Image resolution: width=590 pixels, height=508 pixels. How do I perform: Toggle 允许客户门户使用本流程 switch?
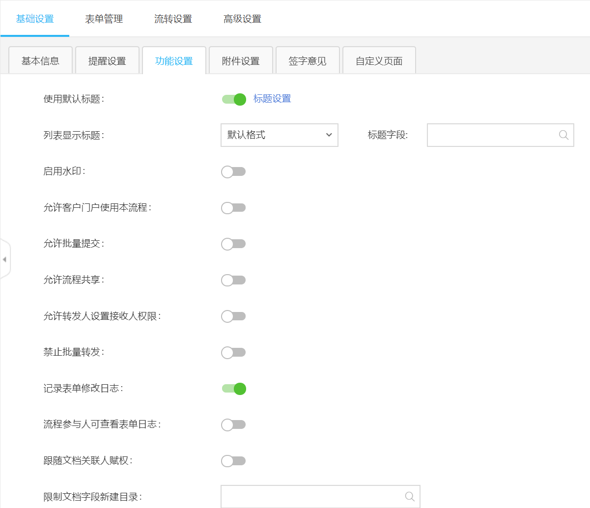click(x=233, y=208)
